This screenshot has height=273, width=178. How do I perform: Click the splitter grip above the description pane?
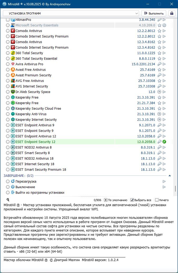coord(89,197)
